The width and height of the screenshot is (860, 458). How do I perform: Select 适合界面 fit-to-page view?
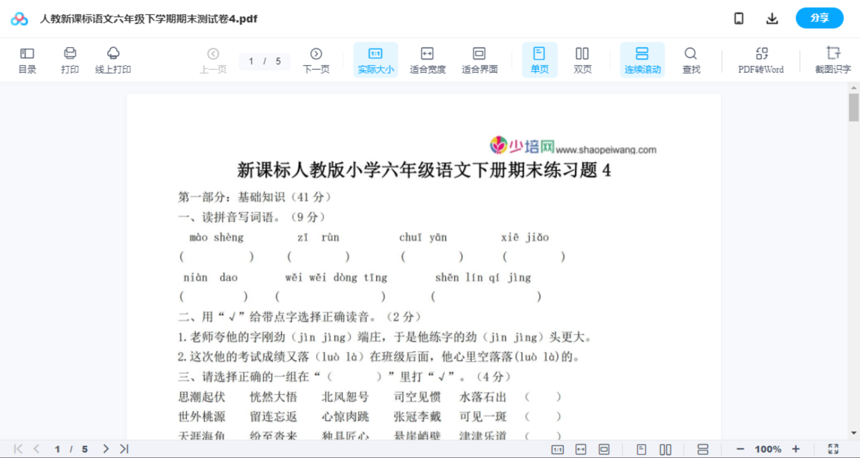tap(479, 59)
